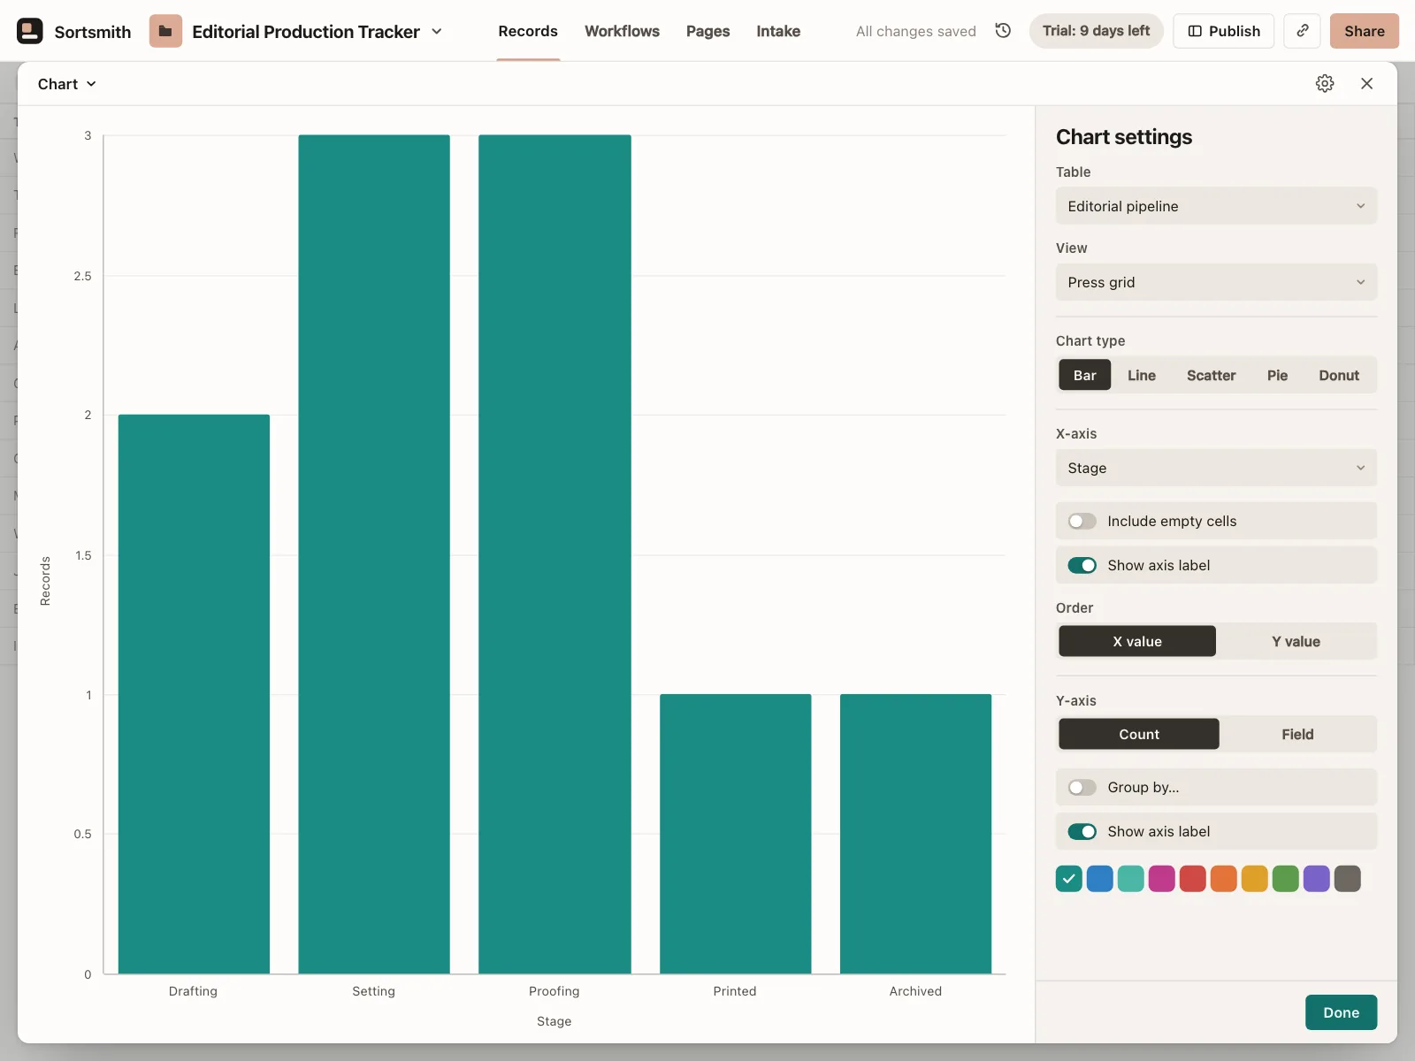Click the copy link icon

[1303, 31]
